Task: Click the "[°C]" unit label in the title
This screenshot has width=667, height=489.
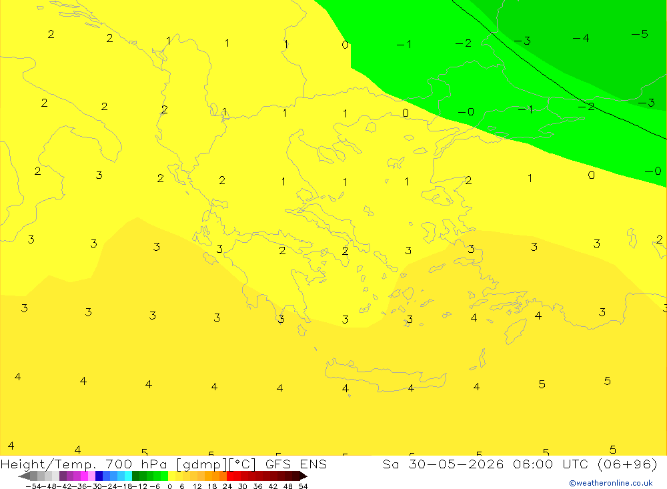Action: point(243,464)
